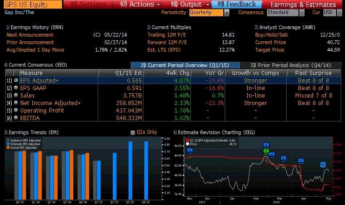This screenshot has height=205, width=345.
Task: Click the Est. LTG (EPS) value 12.37%
Action: [227, 50]
